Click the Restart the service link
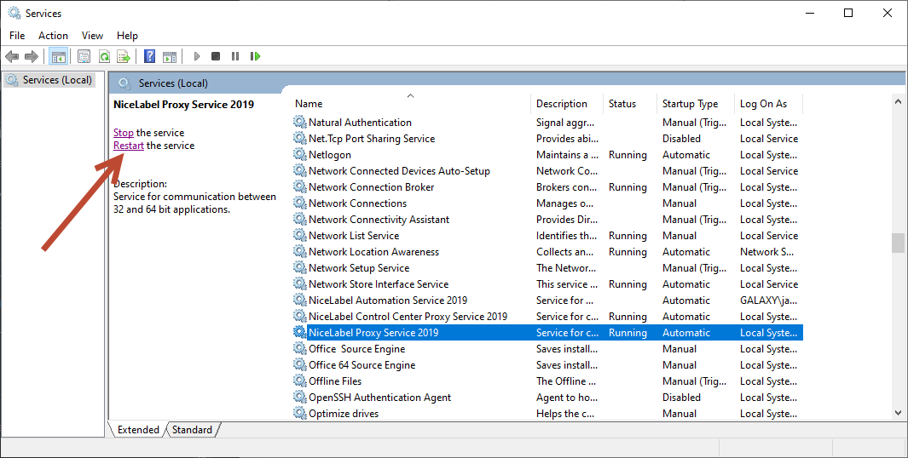The image size is (908, 458). click(x=129, y=146)
